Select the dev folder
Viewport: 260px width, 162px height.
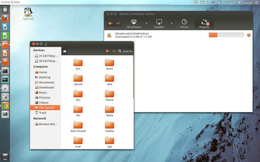(x=110, y=80)
